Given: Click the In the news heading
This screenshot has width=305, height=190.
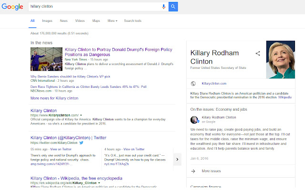Looking at the screenshot, I should coord(41,43).
